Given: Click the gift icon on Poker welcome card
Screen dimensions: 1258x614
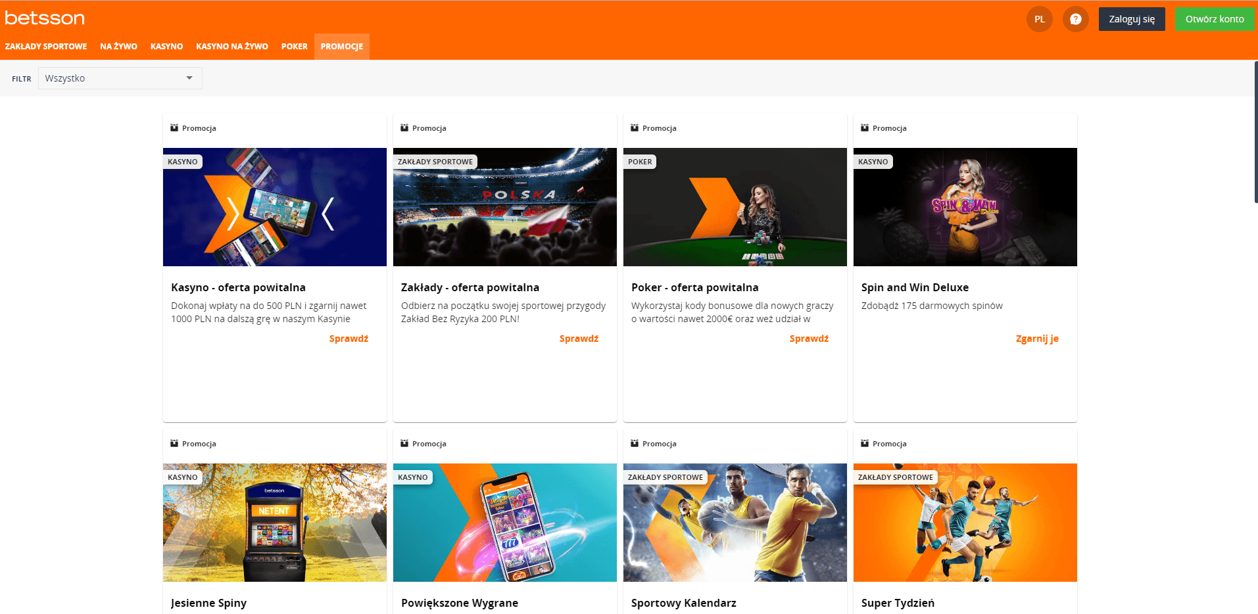Looking at the screenshot, I should click(x=635, y=128).
